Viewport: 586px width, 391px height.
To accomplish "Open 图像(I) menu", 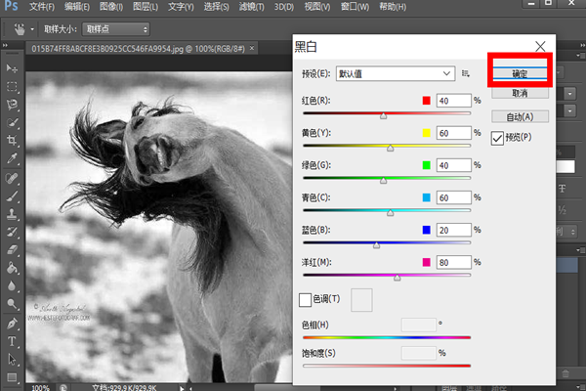I will 111,7.
